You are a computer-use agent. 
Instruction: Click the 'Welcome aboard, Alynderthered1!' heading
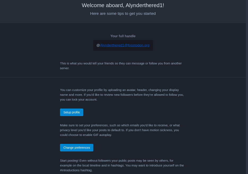123,5
